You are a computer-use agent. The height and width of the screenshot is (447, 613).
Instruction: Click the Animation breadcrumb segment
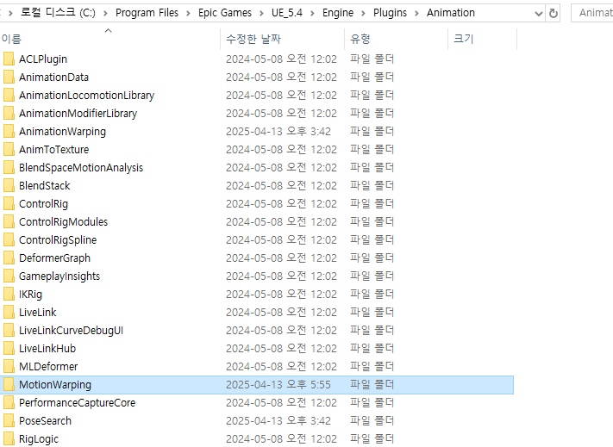click(x=451, y=13)
